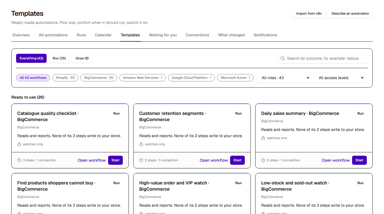Click clock icon on Customer retention segments card
Viewport: 384px width, 214px height.
click(x=141, y=160)
